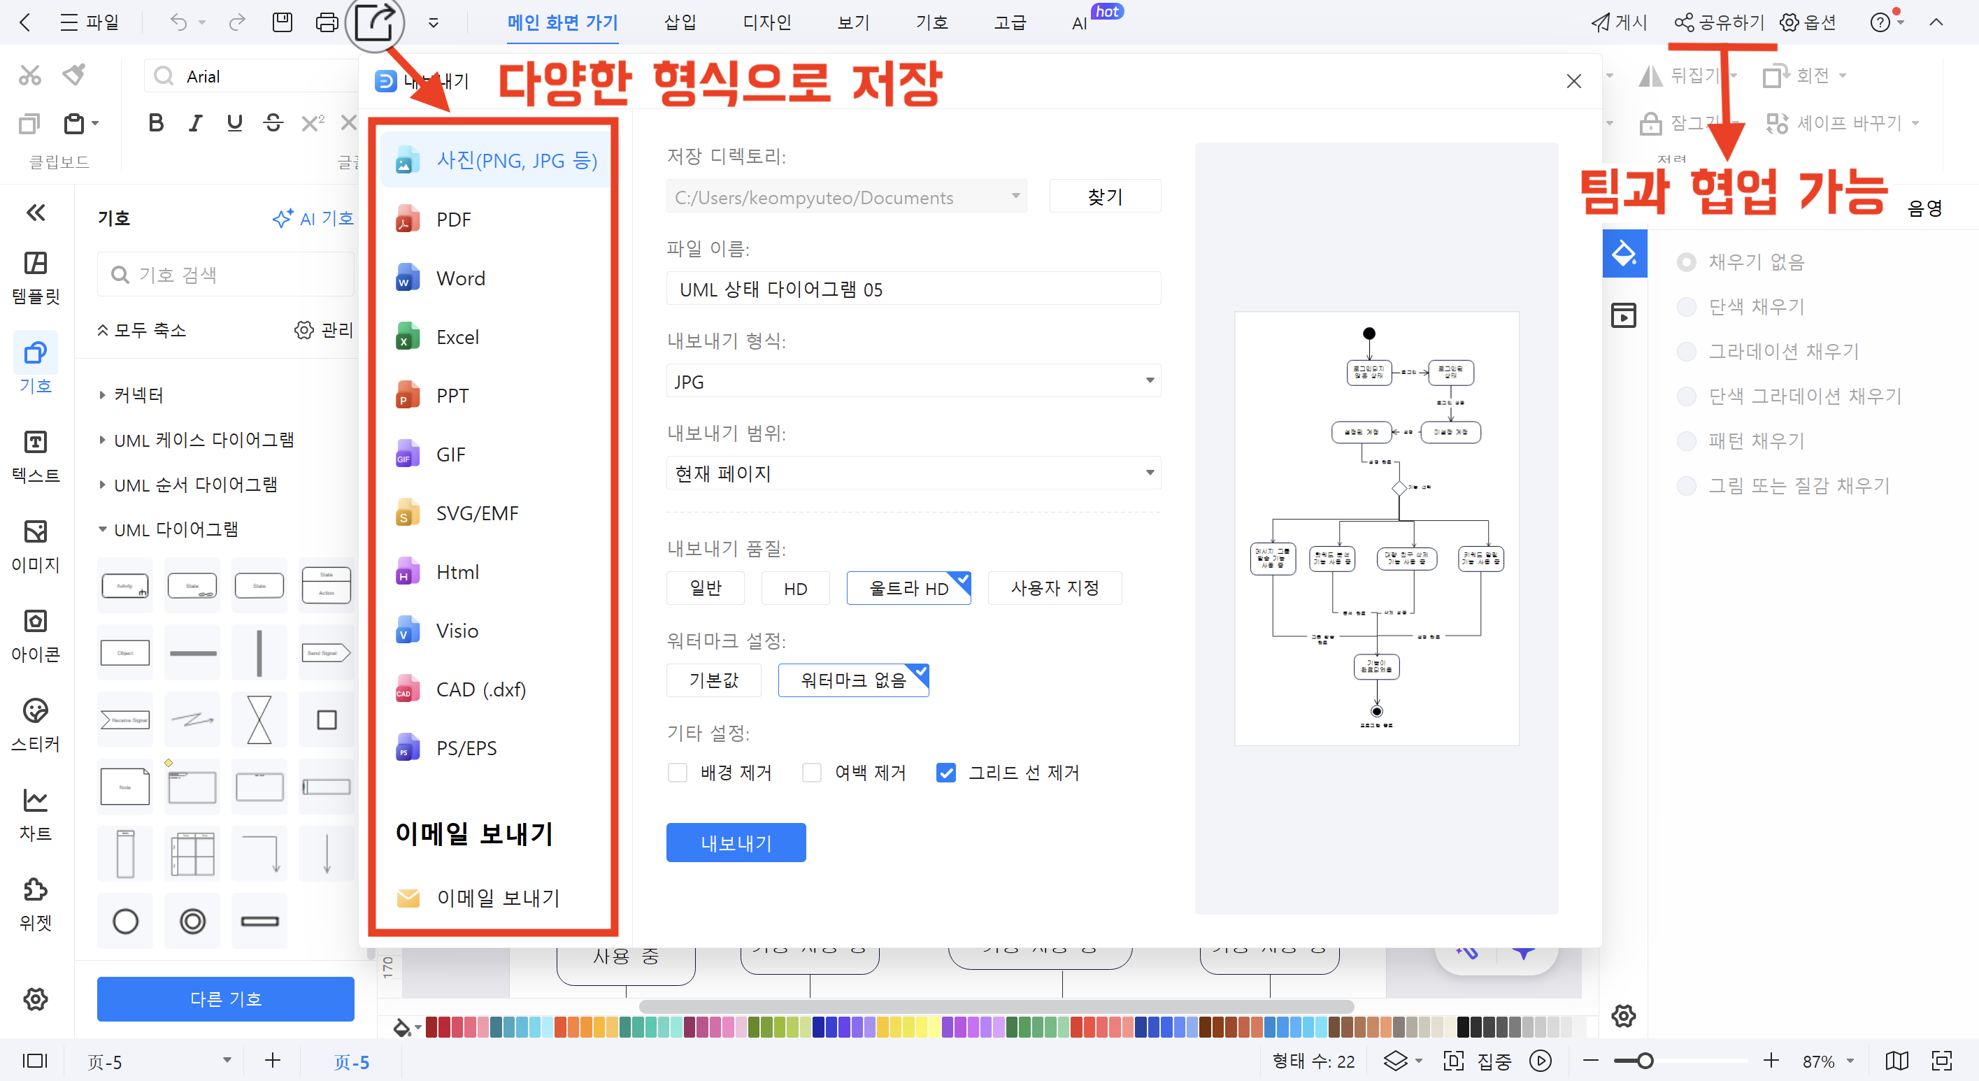The image size is (1979, 1081).
Task: Click the zoom slider handle
Action: click(1645, 1061)
